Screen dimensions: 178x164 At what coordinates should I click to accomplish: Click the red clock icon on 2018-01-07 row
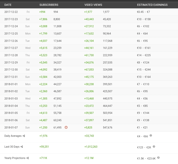[x=66, y=127]
